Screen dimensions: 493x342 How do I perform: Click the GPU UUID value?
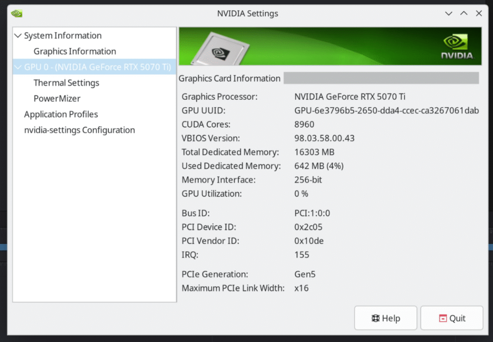(387, 110)
